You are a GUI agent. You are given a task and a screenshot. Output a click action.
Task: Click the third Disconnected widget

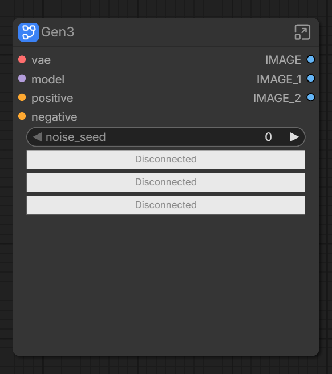pos(166,205)
